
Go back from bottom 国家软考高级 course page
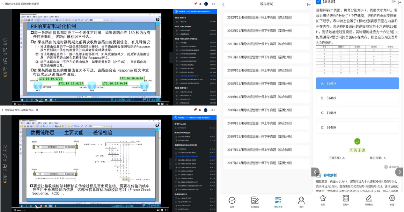coord(3,110)
